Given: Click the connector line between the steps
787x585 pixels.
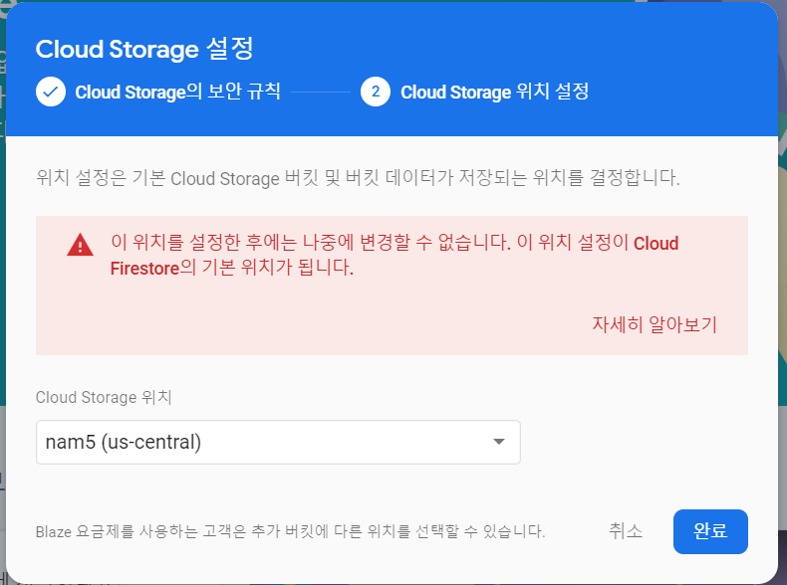Looking at the screenshot, I should [x=321, y=93].
